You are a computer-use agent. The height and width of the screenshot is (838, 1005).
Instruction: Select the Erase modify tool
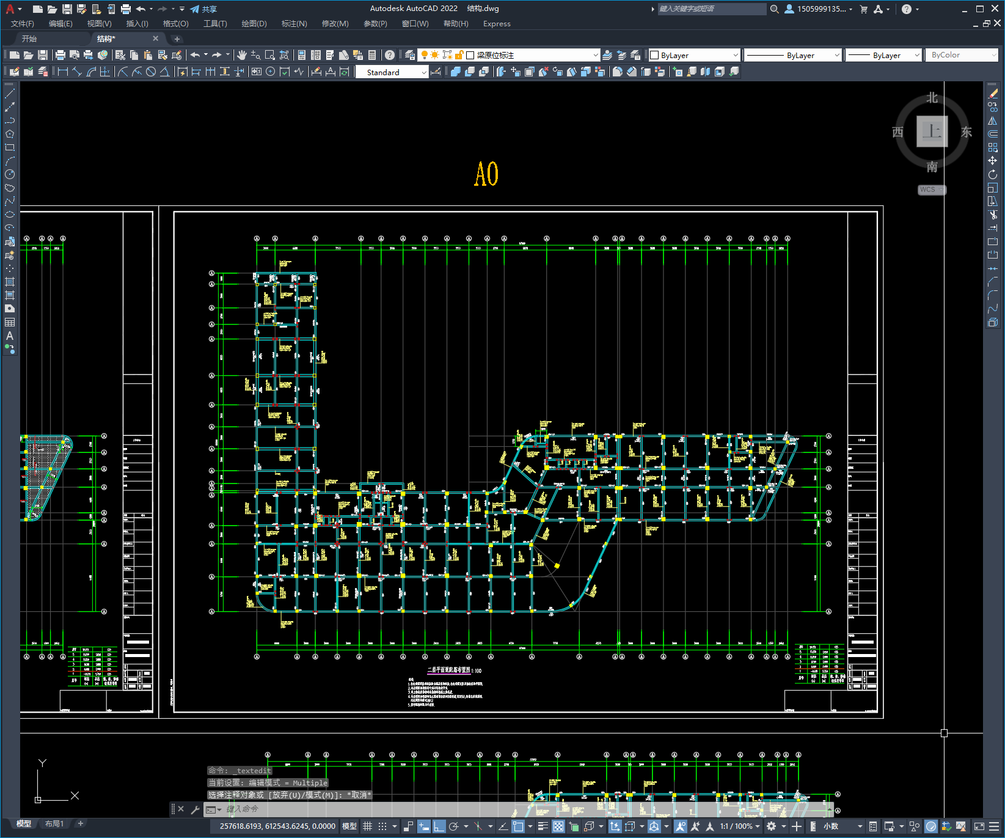point(993,94)
